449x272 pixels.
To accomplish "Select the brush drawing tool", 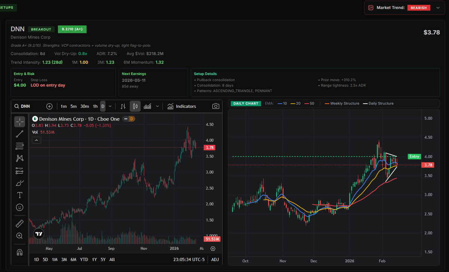I will 20,183.
